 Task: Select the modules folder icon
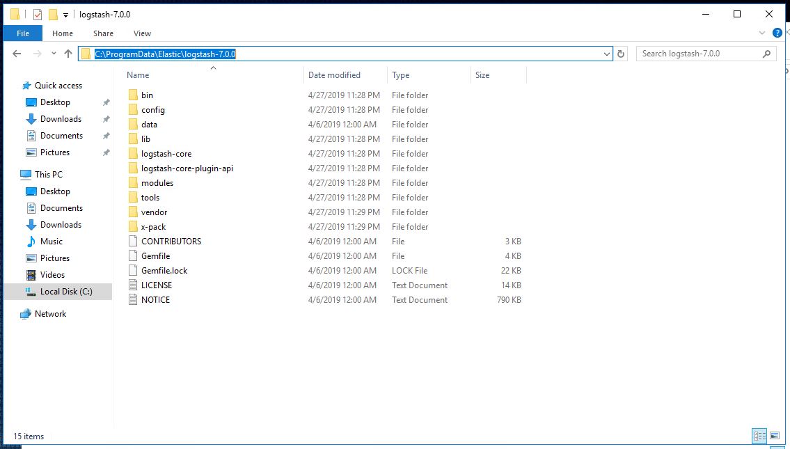click(x=133, y=182)
